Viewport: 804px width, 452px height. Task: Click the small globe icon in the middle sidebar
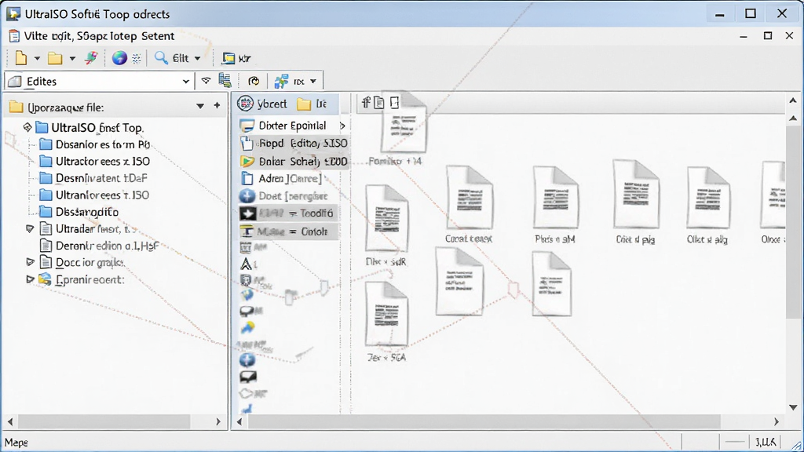point(247,295)
